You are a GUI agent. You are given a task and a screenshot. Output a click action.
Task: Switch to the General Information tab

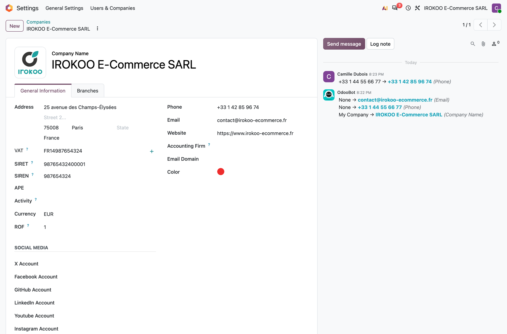[43, 91]
